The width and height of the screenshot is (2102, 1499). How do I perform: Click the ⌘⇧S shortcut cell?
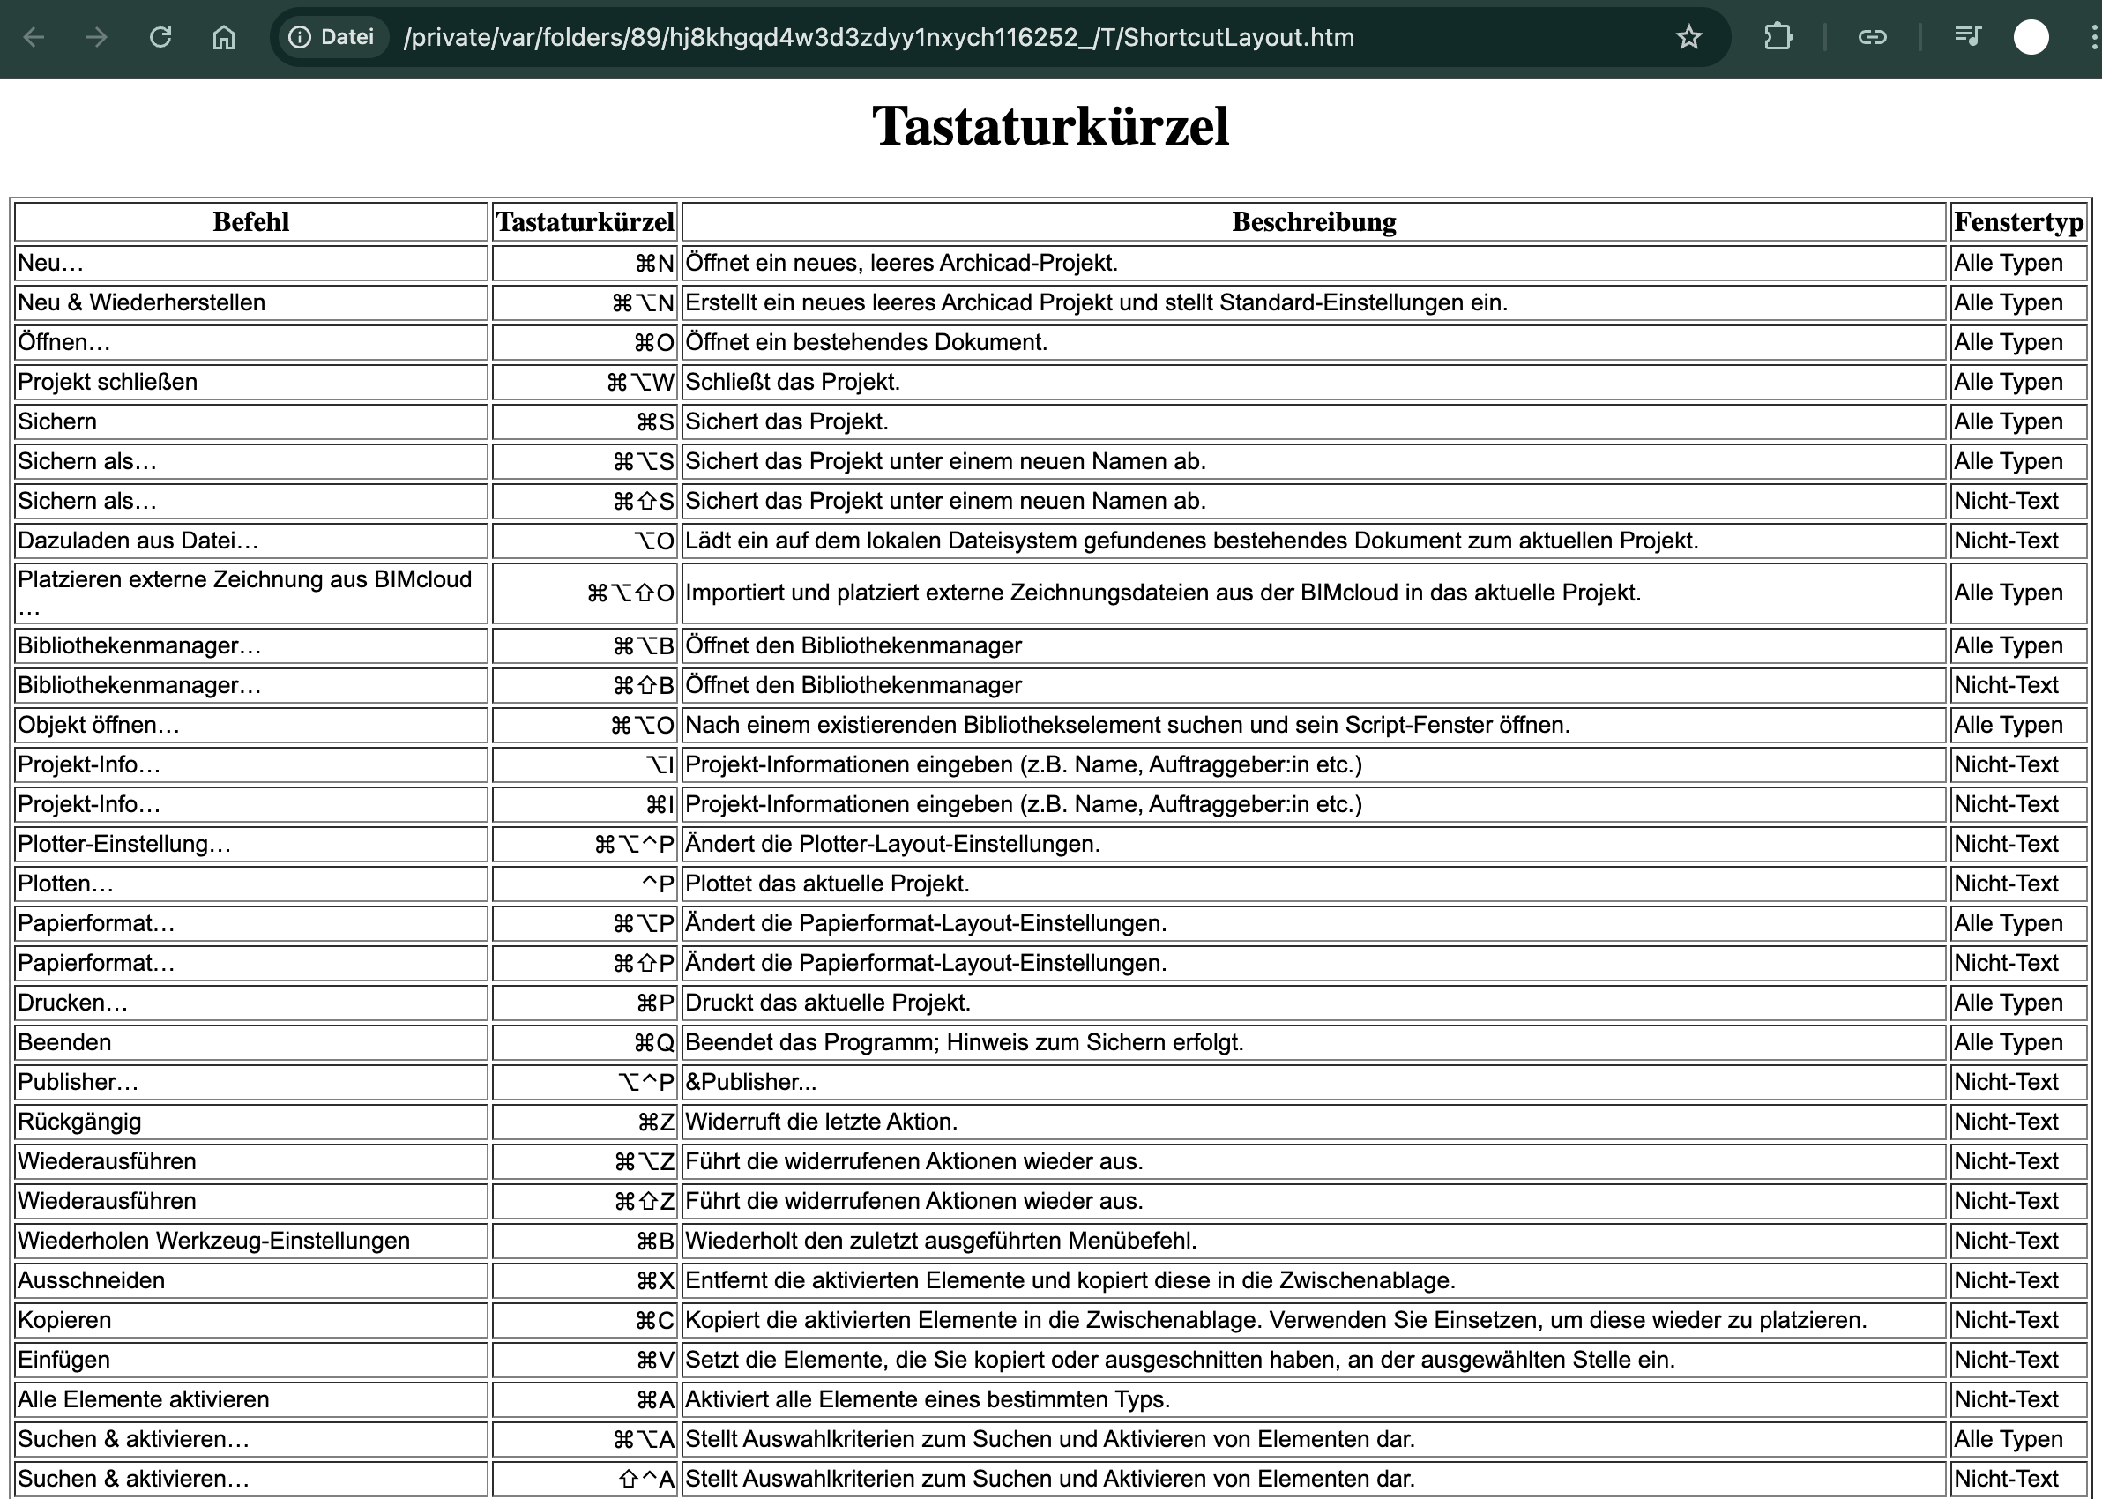tap(585, 501)
